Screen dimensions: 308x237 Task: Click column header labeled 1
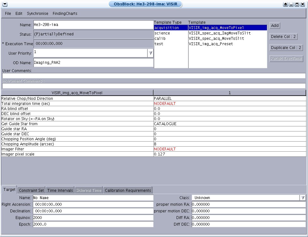coord(230,93)
